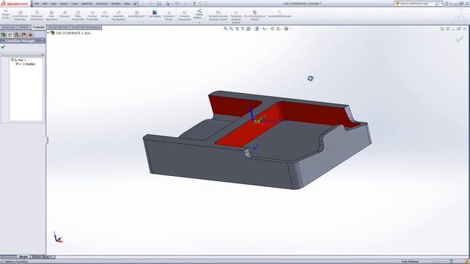This screenshot has height=264, width=470.
Task: Open the Help options dropdown arrow
Action: (451, 4)
